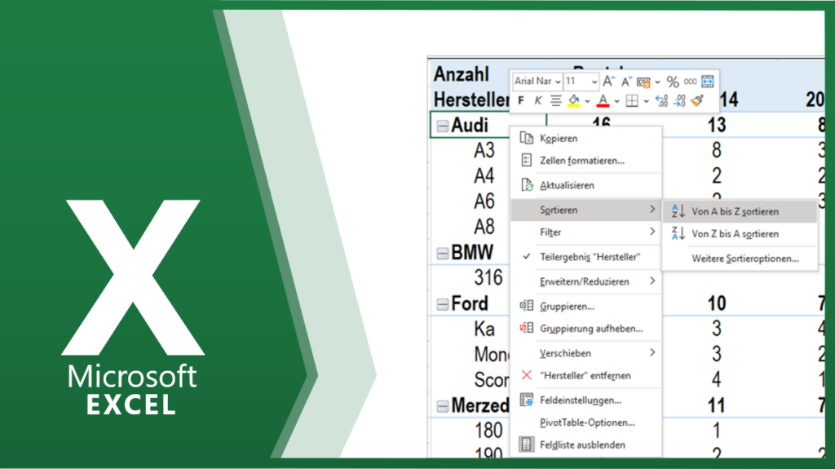The image size is (835, 469).
Task: Click the Gruppierung aufheben icon
Action: tap(526, 328)
